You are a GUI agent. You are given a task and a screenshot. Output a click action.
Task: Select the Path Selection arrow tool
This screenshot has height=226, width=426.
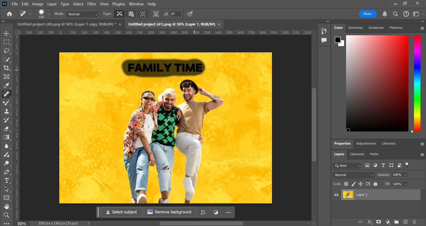point(6,189)
